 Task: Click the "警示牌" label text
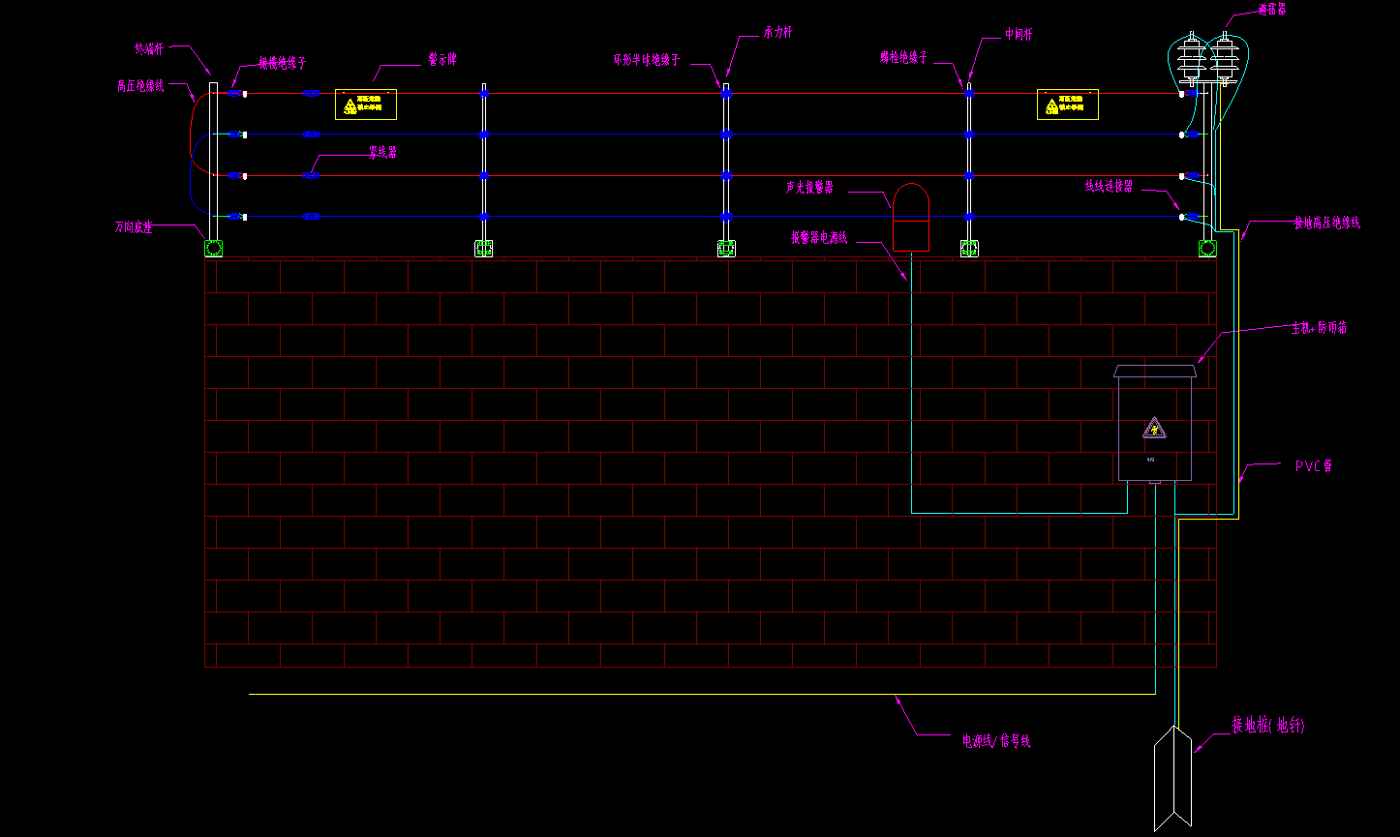tap(442, 59)
